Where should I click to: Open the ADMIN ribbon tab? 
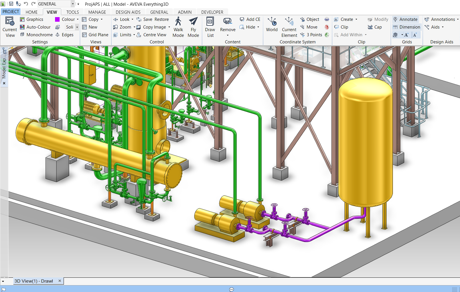click(185, 12)
